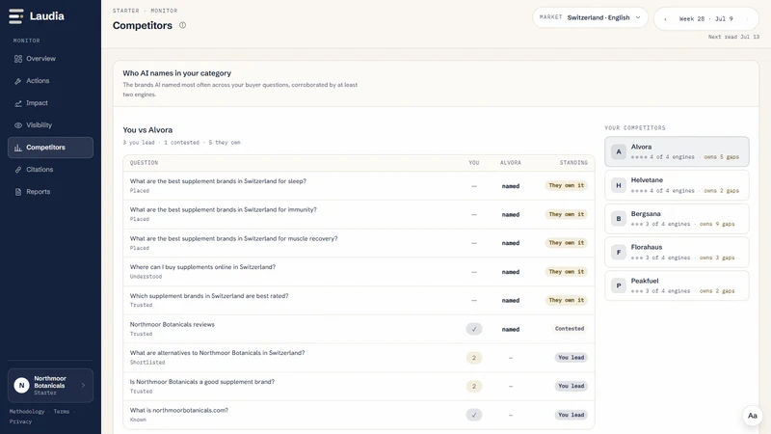The height and width of the screenshot is (434, 771).
Task: Open the immunity supplement brands question
Action: 359,214
